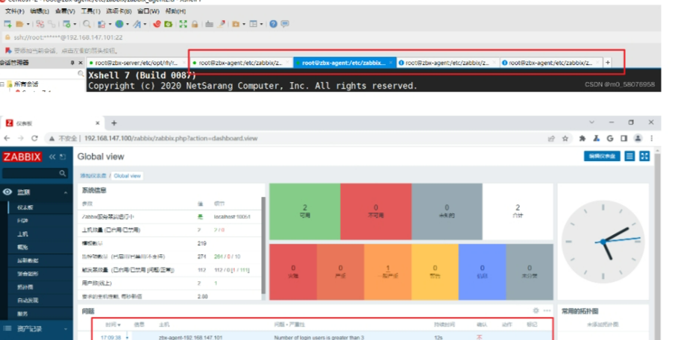The width and height of the screenshot is (675, 340).
Task: Click the padlock Lock Screen icon in Xshell toolbar
Action: (195, 24)
